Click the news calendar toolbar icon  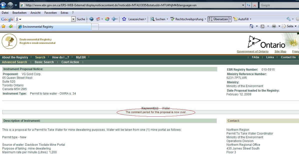98,19
